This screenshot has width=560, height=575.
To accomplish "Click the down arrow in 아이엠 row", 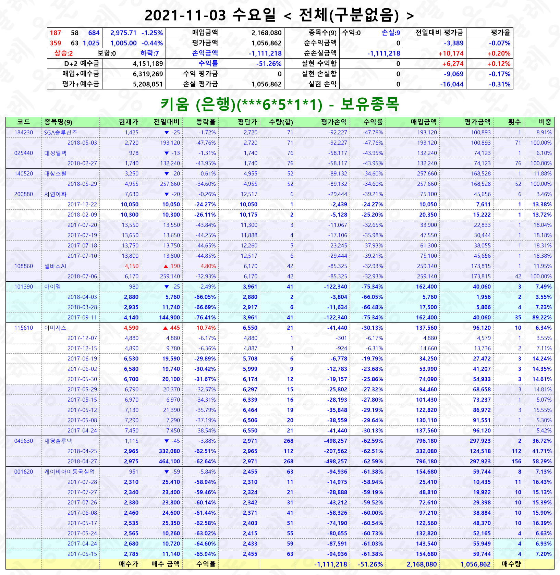I will tap(167, 287).
